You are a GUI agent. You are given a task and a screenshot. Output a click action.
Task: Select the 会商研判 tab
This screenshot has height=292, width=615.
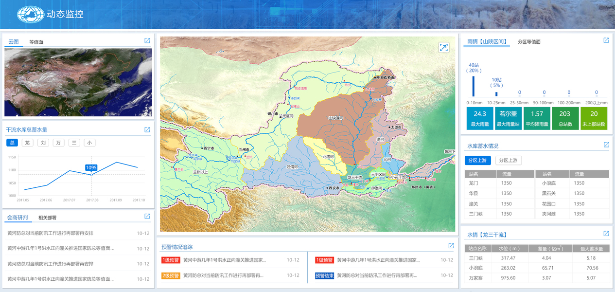click(x=18, y=218)
